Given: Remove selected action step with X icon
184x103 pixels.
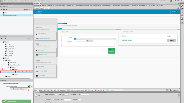Looking at the screenshot, I should pos(5,39).
